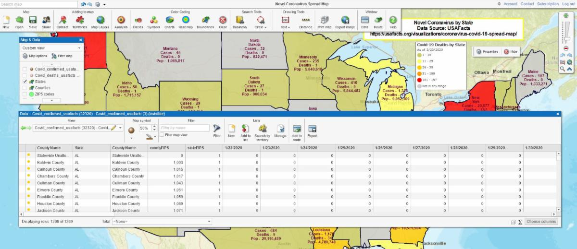The height and width of the screenshot is (249, 577).
Task: Select the Boundaries color coding icon
Action: (x=205, y=20)
